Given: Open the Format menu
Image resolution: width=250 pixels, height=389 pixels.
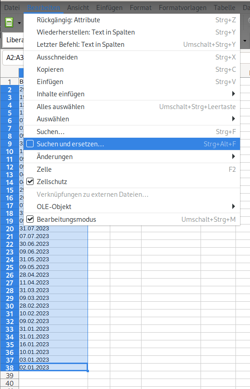Looking at the screenshot, I should pyautogui.click(x=141, y=8).
